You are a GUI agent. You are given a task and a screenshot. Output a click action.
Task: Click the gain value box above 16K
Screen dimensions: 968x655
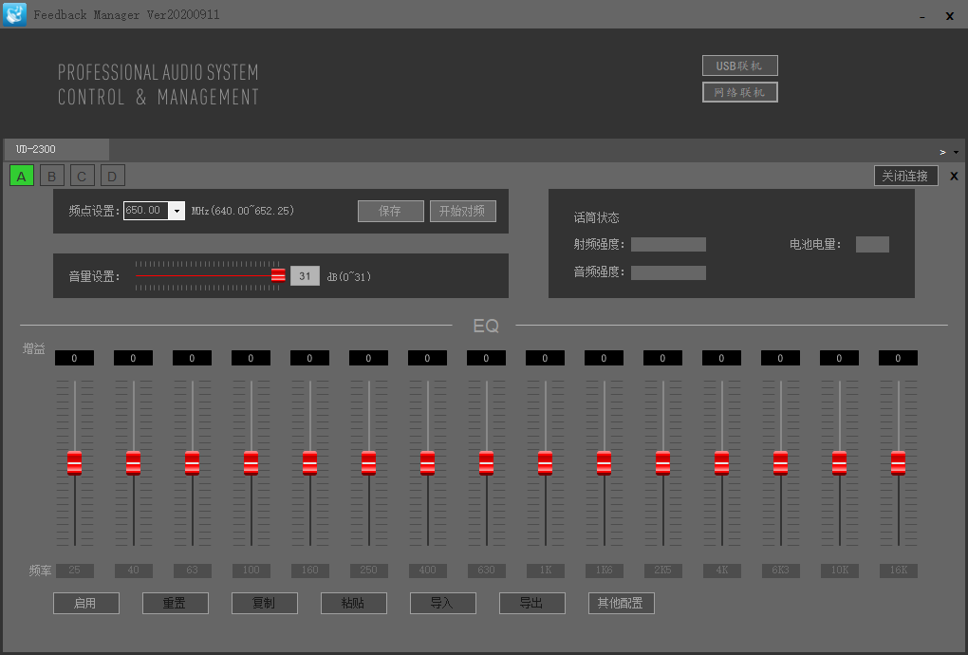(x=898, y=358)
